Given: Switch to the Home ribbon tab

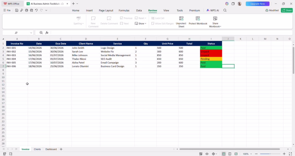Looking at the screenshot, I should point(76,11).
